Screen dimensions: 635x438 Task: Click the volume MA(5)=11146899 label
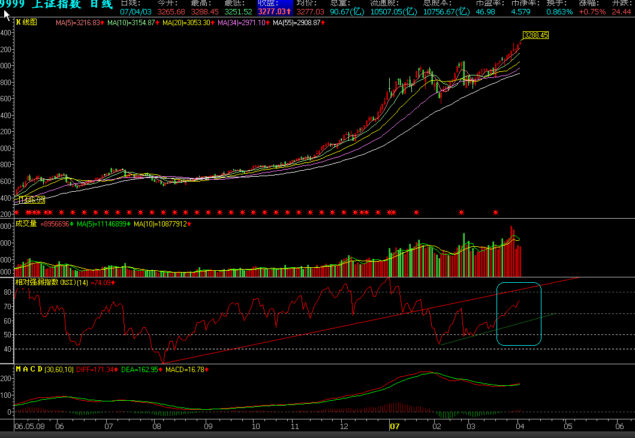tap(103, 224)
